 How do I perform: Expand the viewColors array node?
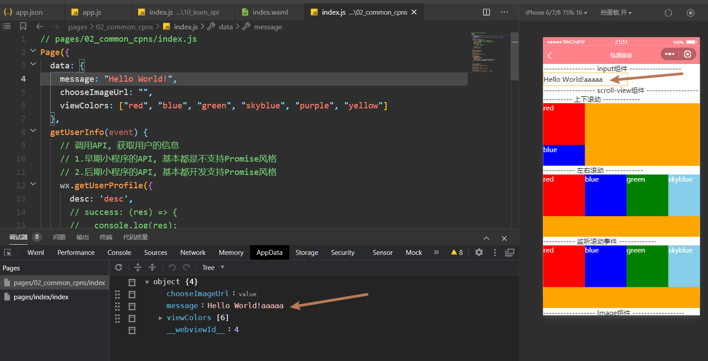tap(161, 318)
